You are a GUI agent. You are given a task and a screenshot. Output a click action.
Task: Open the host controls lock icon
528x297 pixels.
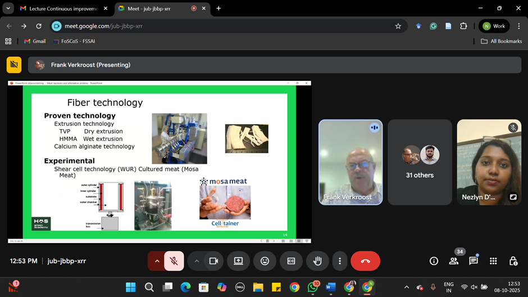pyautogui.click(x=513, y=261)
